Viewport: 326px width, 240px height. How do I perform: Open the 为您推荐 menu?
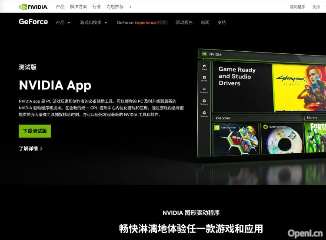(x=115, y=7)
